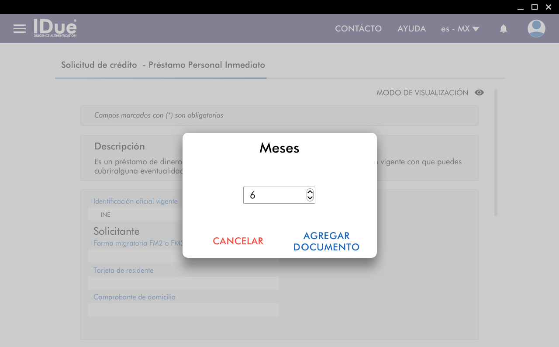The height and width of the screenshot is (347, 559).
Task: Decrease months with the down stepper arrow
Action: point(310,198)
